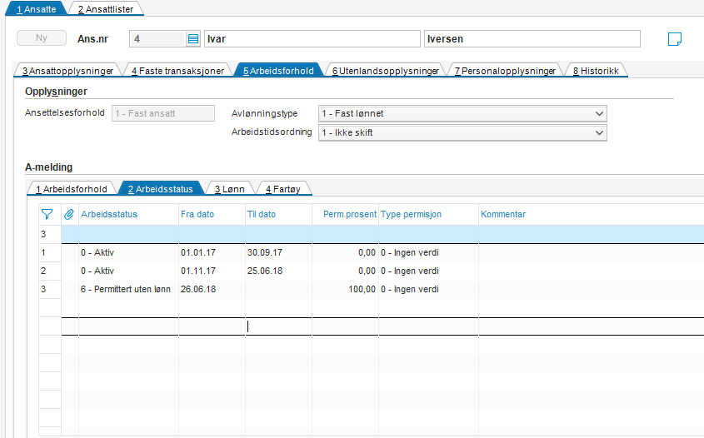Viewport: 704px width, 438px height.
Task: Open the 4 Faste transaksjoner tab
Action: 177,71
